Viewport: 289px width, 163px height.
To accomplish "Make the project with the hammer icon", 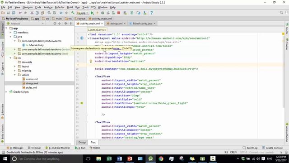I will (73, 13).
